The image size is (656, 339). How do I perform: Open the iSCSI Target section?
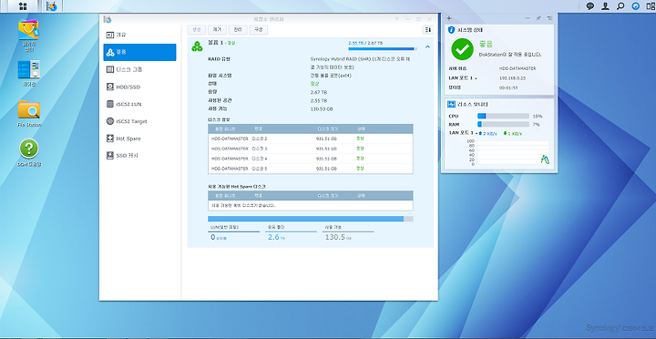click(x=139, y=121)
